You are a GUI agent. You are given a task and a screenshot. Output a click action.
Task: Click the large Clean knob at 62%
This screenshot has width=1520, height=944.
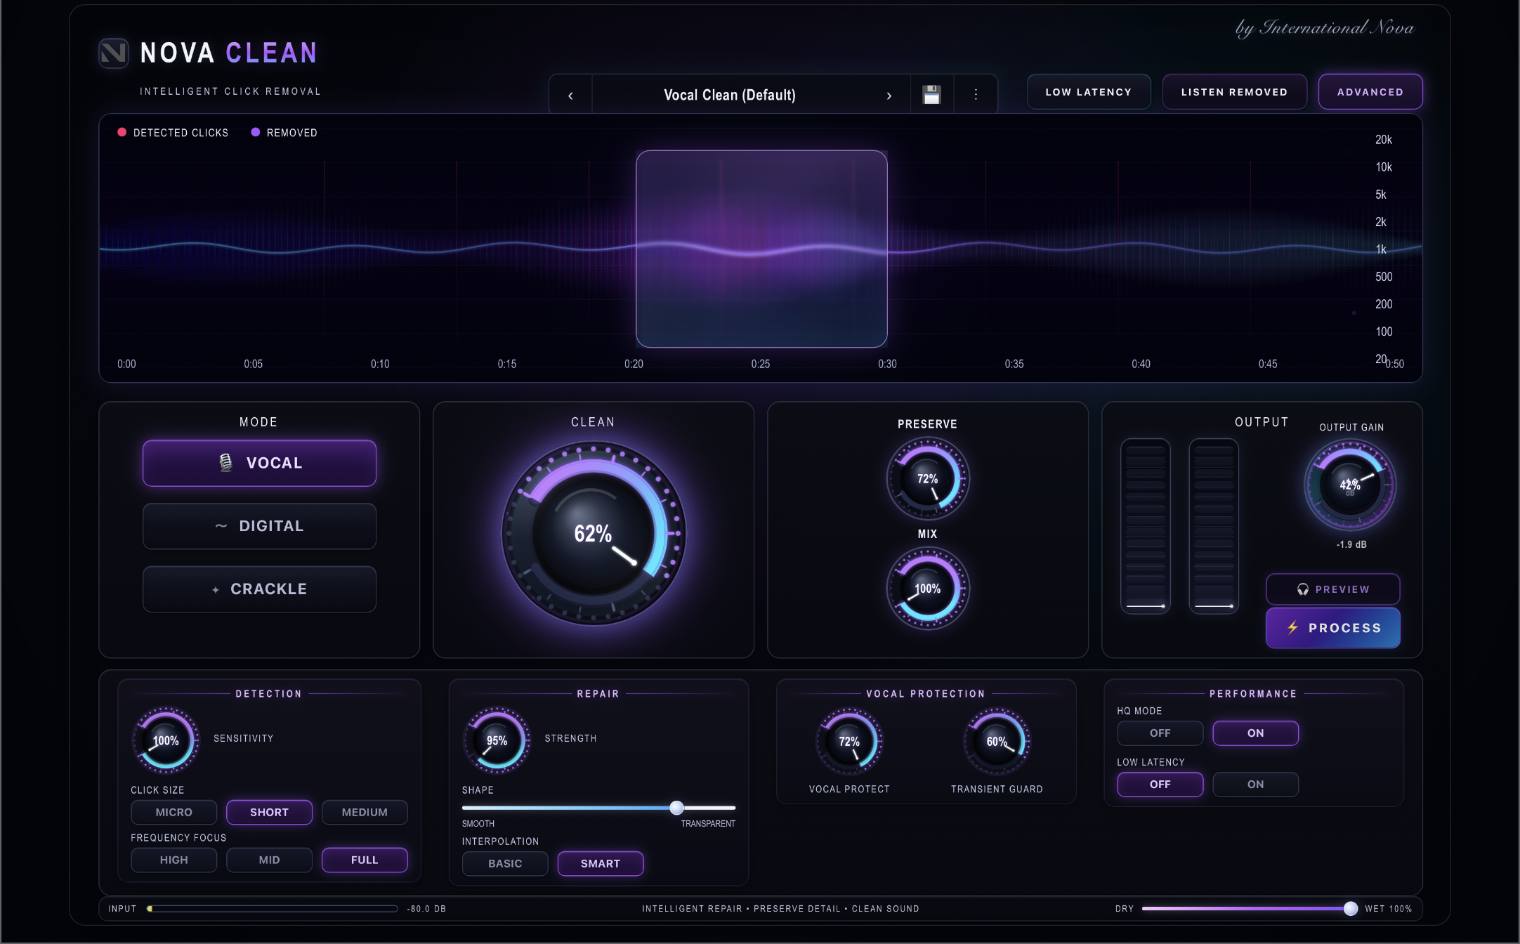(594, 534)
